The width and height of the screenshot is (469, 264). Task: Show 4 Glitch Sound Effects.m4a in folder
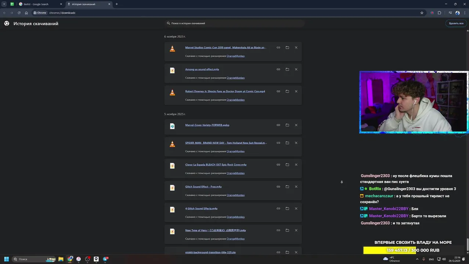click(287, 209)
